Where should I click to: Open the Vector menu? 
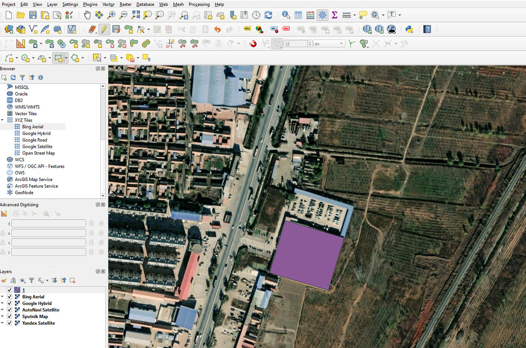pos(108,4)
